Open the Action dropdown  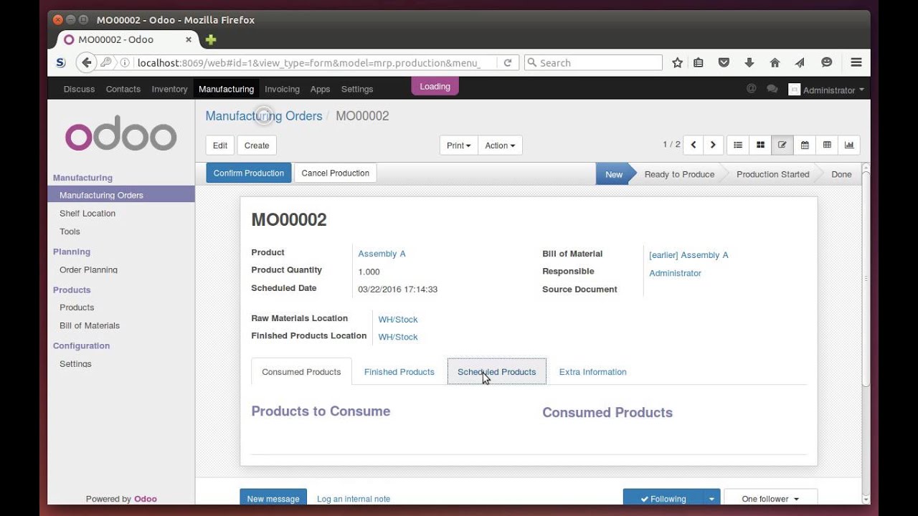[x=500, y=145]
